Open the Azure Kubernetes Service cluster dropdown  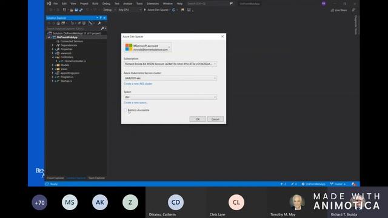click(170, 78)
